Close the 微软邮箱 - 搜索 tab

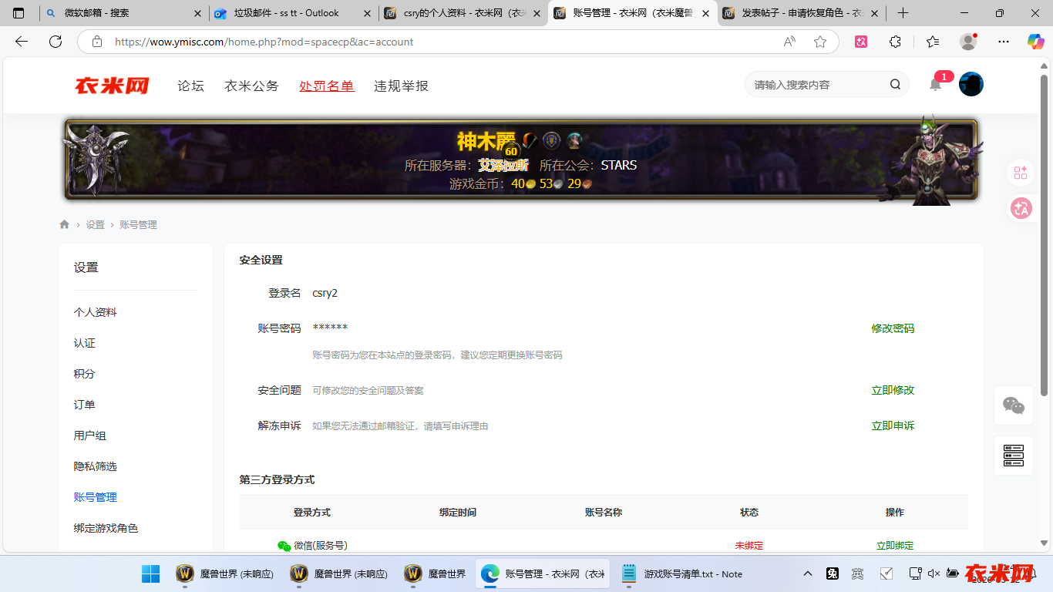pos(197,13)
